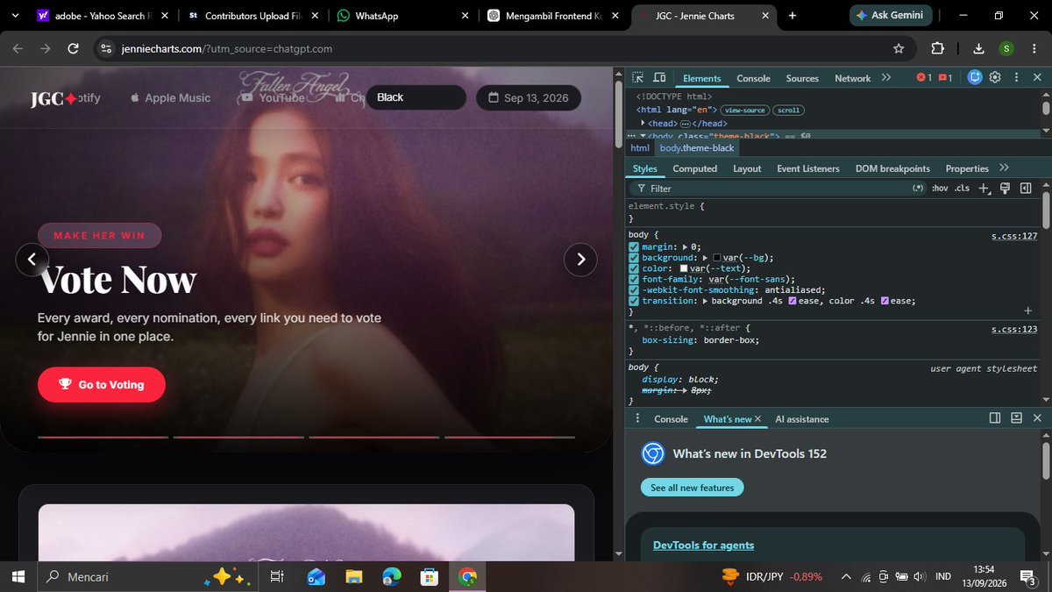
Task: Uncheck the -webkit-font-smoothing property checkbox
Action: [x=634, y=289]
